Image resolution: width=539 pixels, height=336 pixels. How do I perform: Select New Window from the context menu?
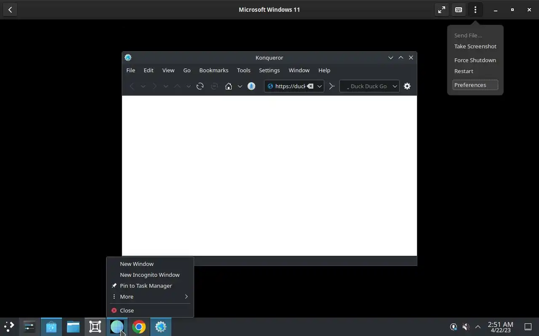coord(150,264)
